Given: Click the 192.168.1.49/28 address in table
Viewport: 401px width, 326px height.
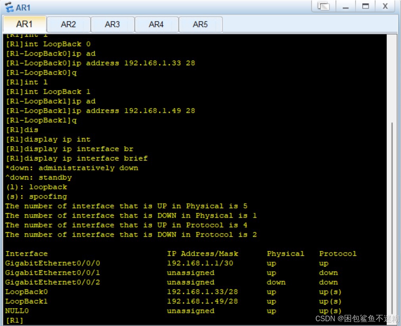Looking at the screenshot, I should pos(202,301).
